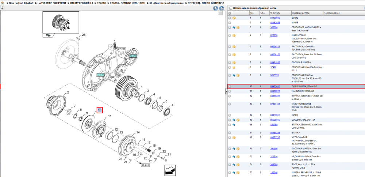Go to the home page icon
365x177 pixels.
tap(2, 3)
